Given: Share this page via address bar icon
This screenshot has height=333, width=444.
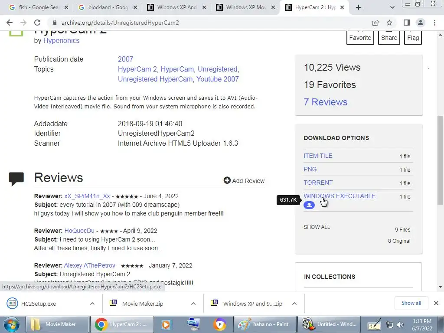Looking at the screenshot, I should (375, 23).
